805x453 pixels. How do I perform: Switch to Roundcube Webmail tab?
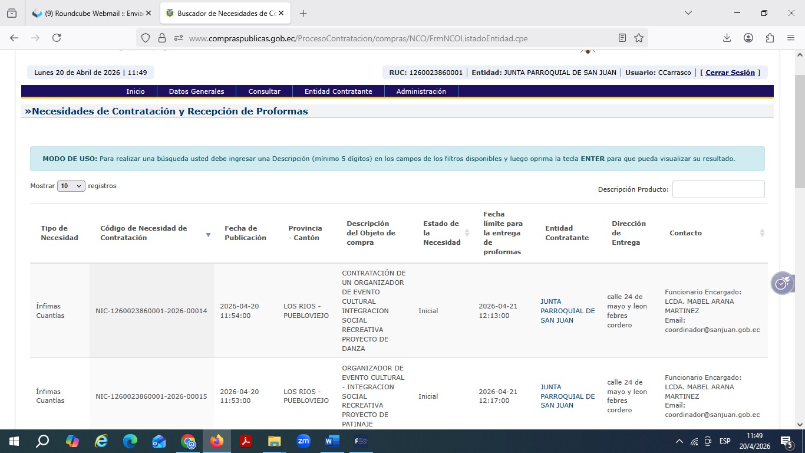tap(91, 13)
